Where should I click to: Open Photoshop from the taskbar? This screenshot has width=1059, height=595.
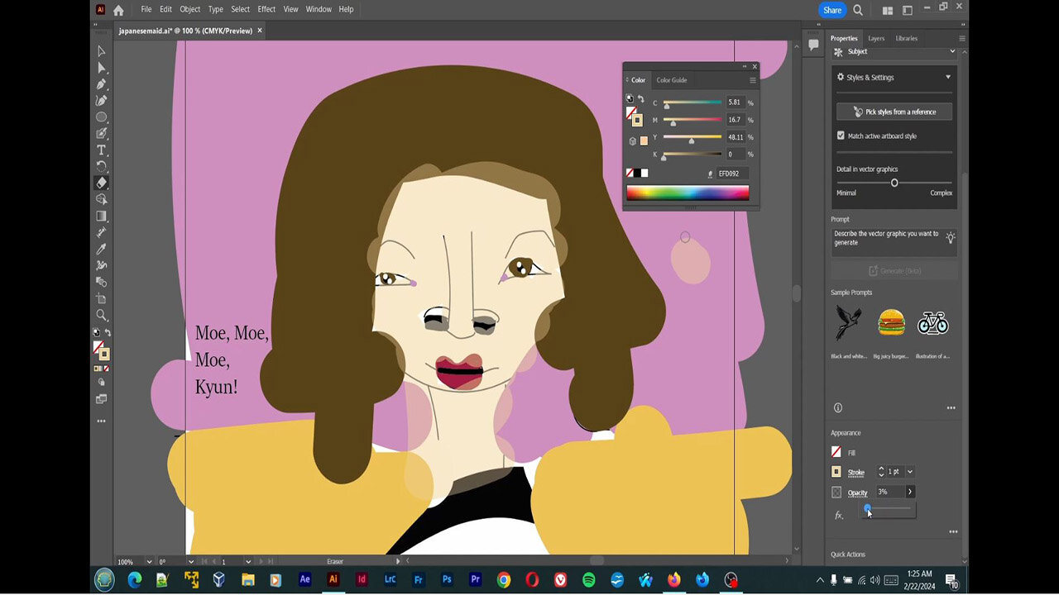pos(447,580)
